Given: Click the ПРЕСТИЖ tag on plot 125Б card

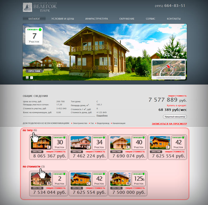Looking at the screenshot, I should point(116,188).
